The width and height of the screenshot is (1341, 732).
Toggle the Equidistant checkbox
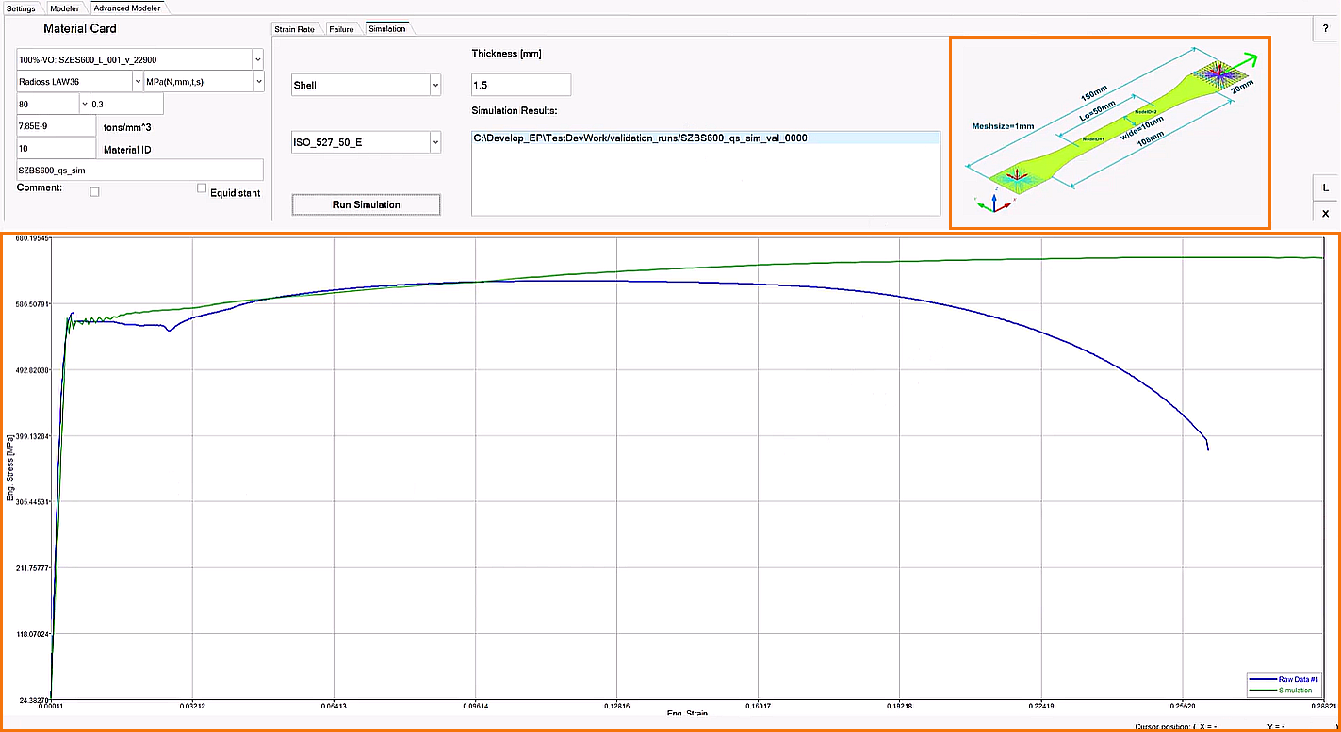tap(201, 187)
